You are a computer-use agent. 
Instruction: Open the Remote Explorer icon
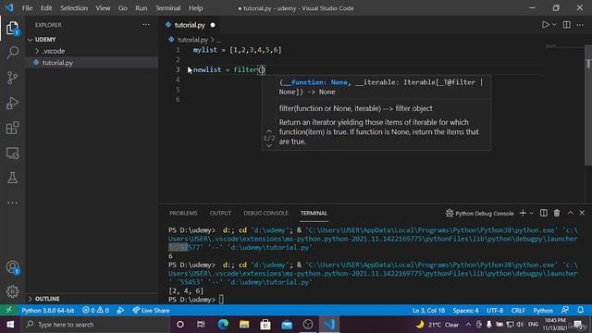12,154
